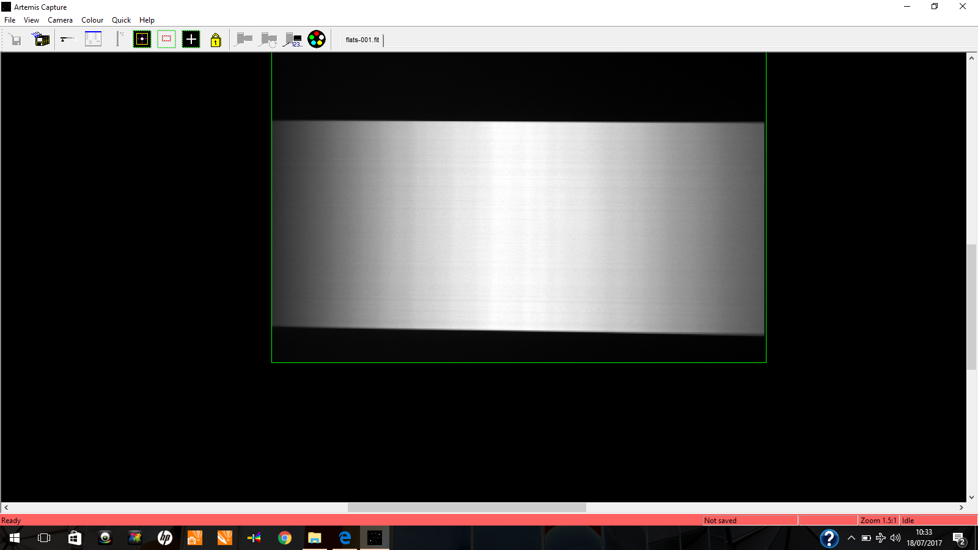
Task: Click the scroll down arrow of vertical scrollbar
Action: click(x=971, y=497)
